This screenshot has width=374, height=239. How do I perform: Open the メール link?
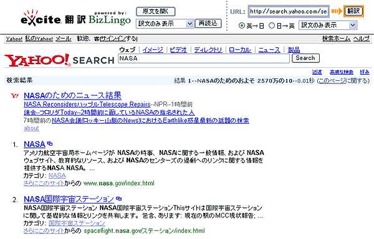click(63, 39)
